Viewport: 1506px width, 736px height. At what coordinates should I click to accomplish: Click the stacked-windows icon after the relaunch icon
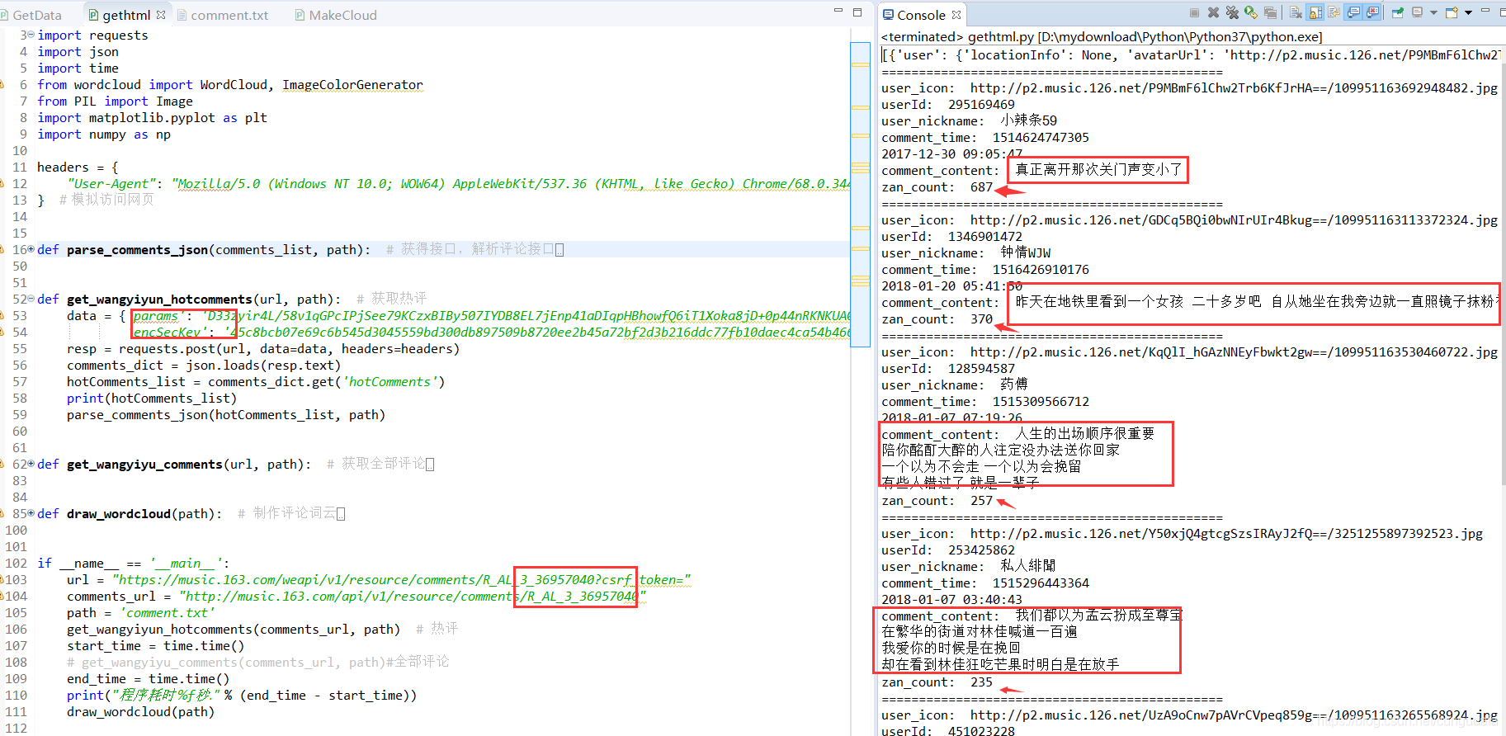pos(1271,12)
